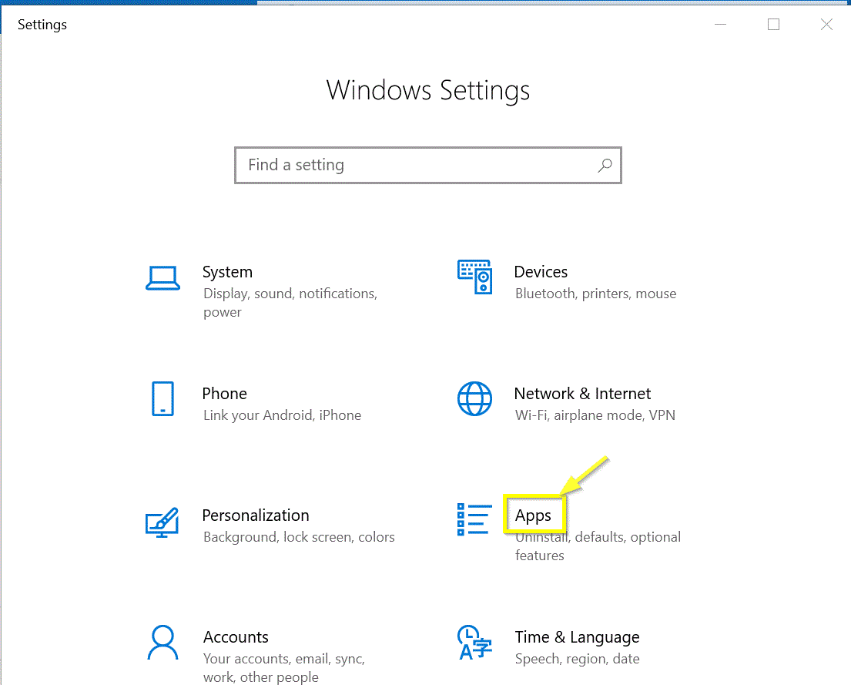The height and width of the screenshot is (685, 851).
Task: Click 'Wi-Fi, airplane mode, VPN' description
Action: tap(595, 415)
